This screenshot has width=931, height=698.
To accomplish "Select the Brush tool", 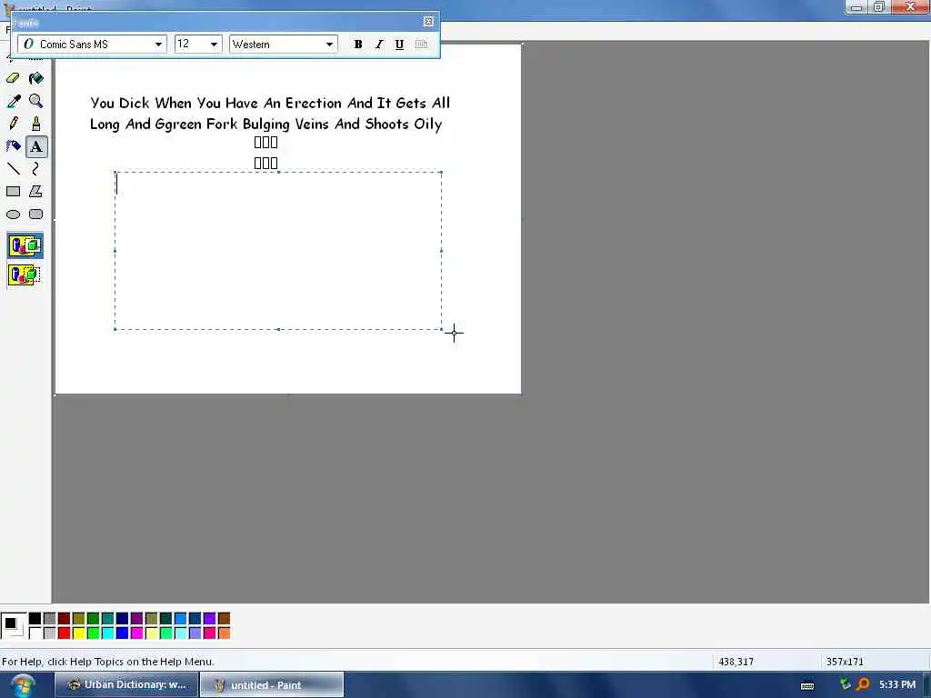I will (36, 124).
